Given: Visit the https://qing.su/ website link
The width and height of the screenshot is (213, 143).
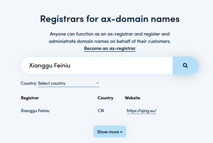Looking at the screenshot, I should (x=141, y=111).
